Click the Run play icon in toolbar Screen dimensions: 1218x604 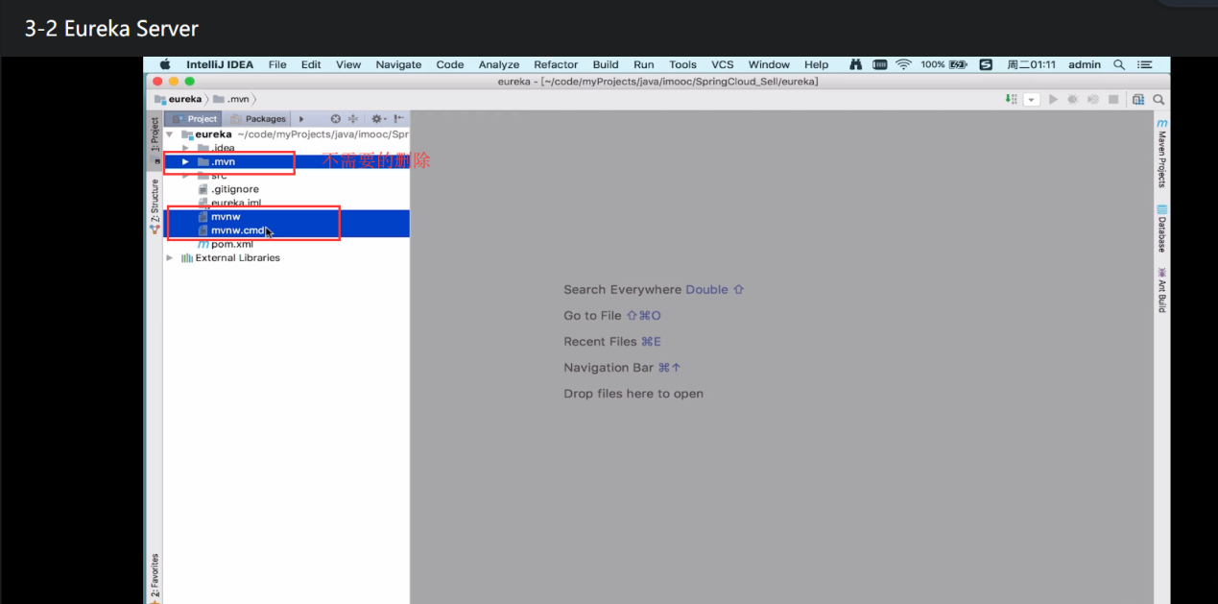1053,99
